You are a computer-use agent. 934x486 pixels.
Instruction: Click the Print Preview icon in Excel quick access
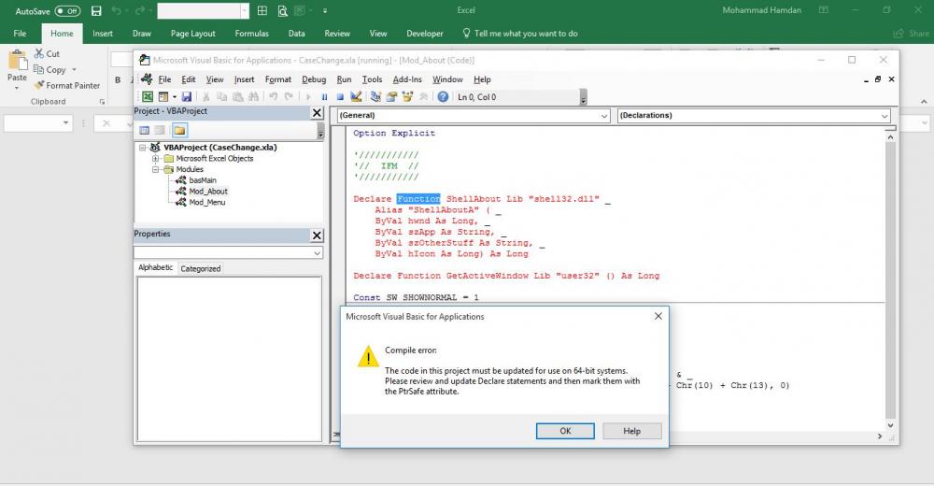282,10
